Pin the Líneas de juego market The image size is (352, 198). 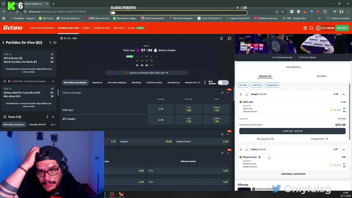[222, 93]
